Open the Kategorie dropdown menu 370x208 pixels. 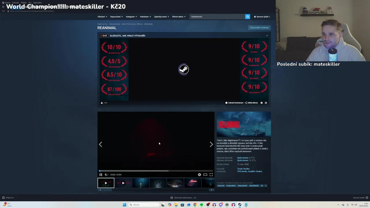131,16
